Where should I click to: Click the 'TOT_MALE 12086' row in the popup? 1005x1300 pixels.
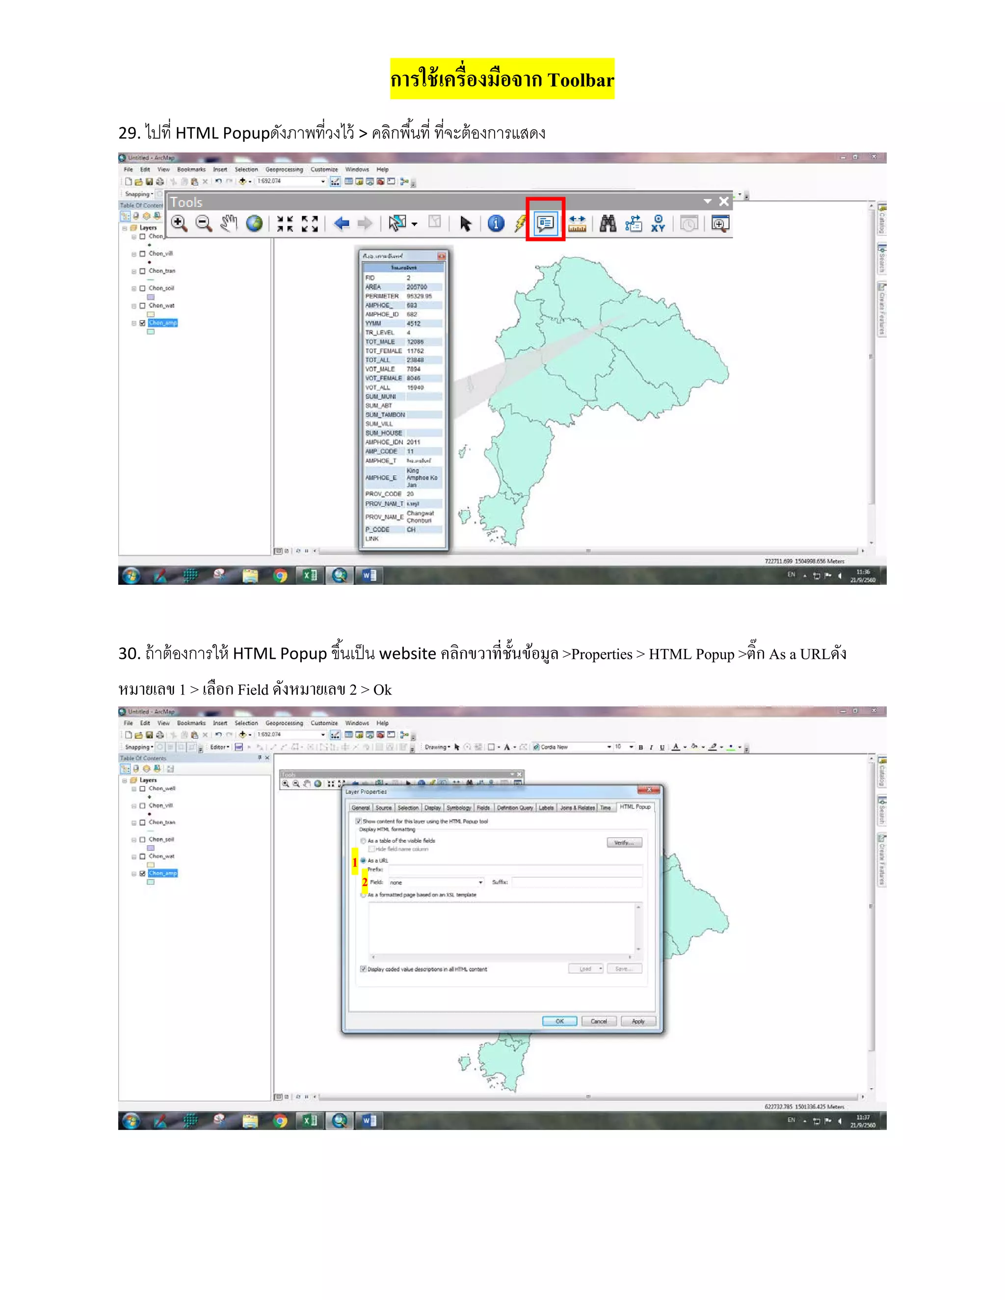tap(404, 341)
